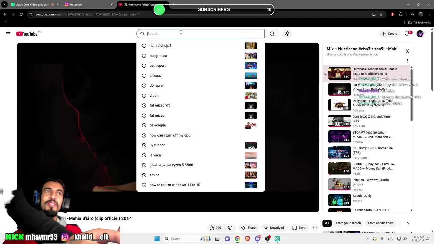The image size is (434, 244).
Task: Choose search history 'fat mizzo vfc'
Action: tap(200, 105)
